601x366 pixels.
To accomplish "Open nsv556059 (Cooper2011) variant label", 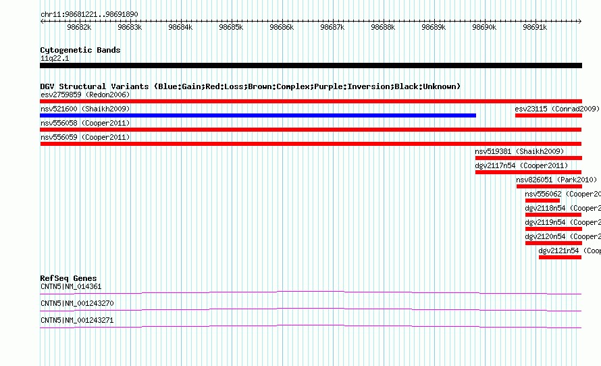I will [x=85, y=137].
